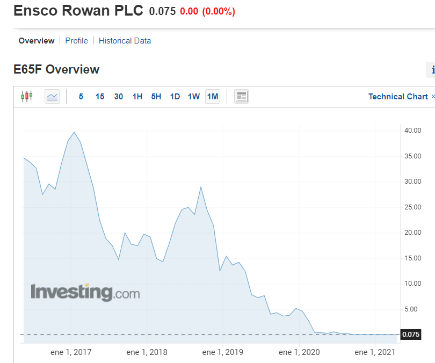Open the Overview tab
The height and width of the screenshot is (363, 435).
click(37, 41)
